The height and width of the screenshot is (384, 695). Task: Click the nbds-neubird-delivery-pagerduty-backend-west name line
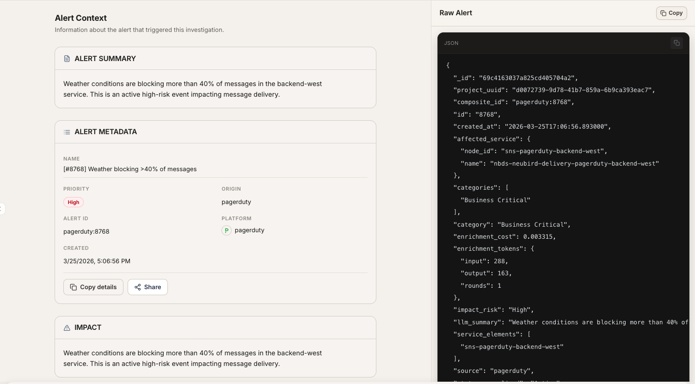click(560, 163)
